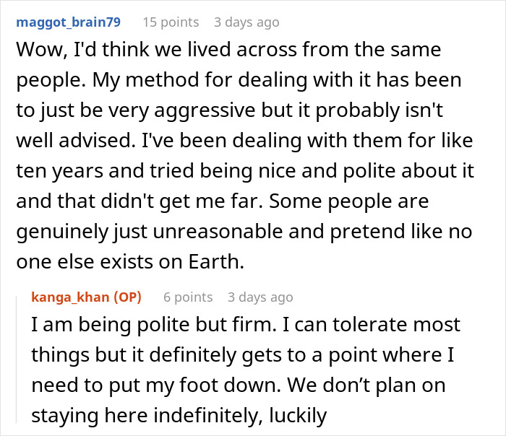Open kanga_khan reply's 3 days ago timestamp
Screen dimensions: 506x436
click(260, 297)
